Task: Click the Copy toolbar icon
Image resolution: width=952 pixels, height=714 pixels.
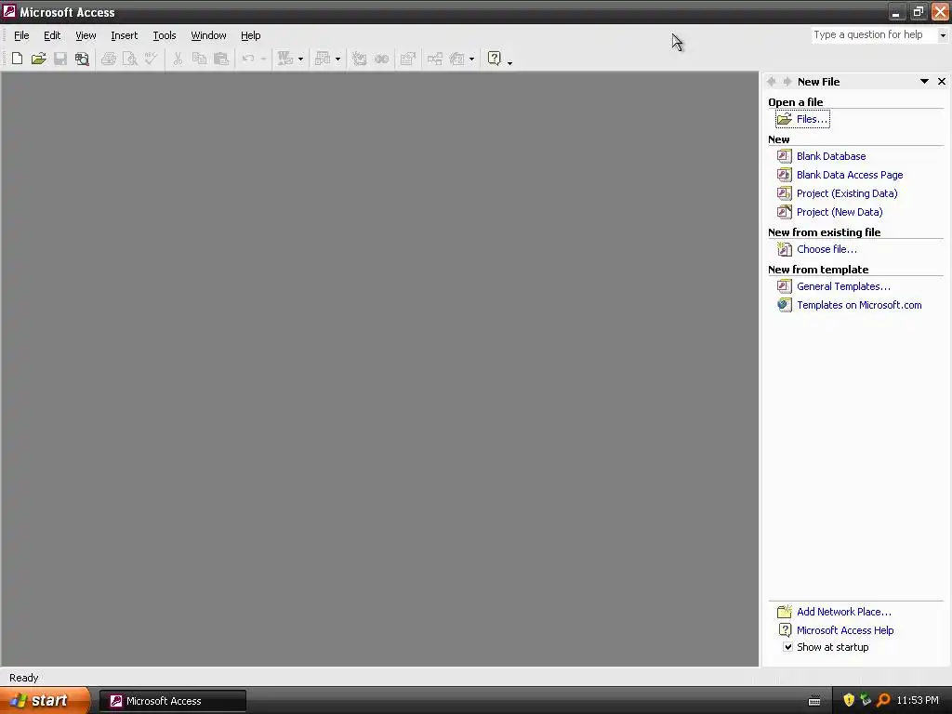Action: click(x=199, y=59)
